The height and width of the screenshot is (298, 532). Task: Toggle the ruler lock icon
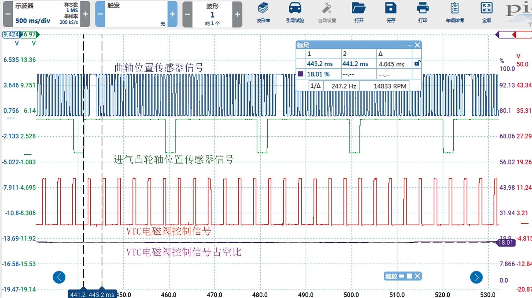[417, 63]
